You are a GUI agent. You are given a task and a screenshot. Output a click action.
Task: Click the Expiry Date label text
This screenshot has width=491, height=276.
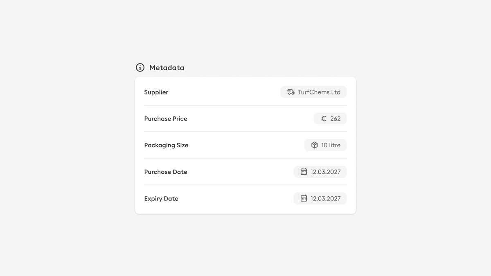161,198
